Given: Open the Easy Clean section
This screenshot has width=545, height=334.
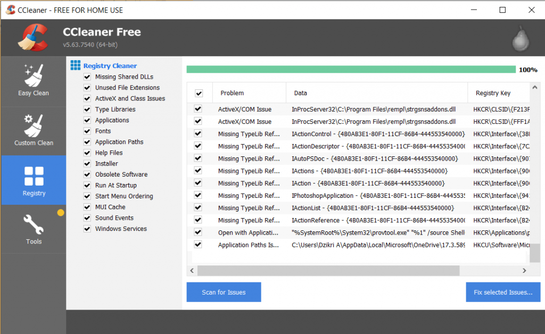Looking at the screenshot, I should coord(33,81).
